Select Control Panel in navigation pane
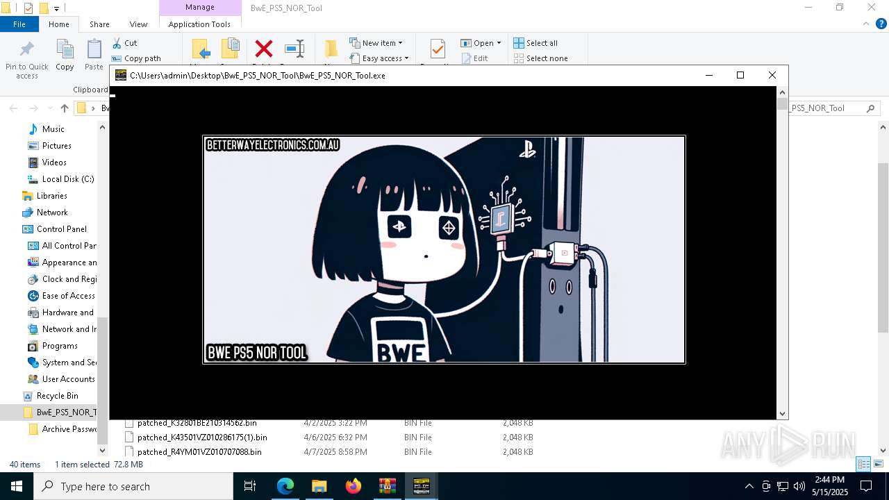 click(x=61, y=229)
